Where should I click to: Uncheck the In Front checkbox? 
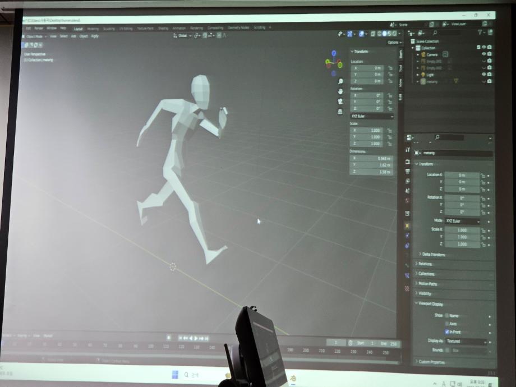447,332
